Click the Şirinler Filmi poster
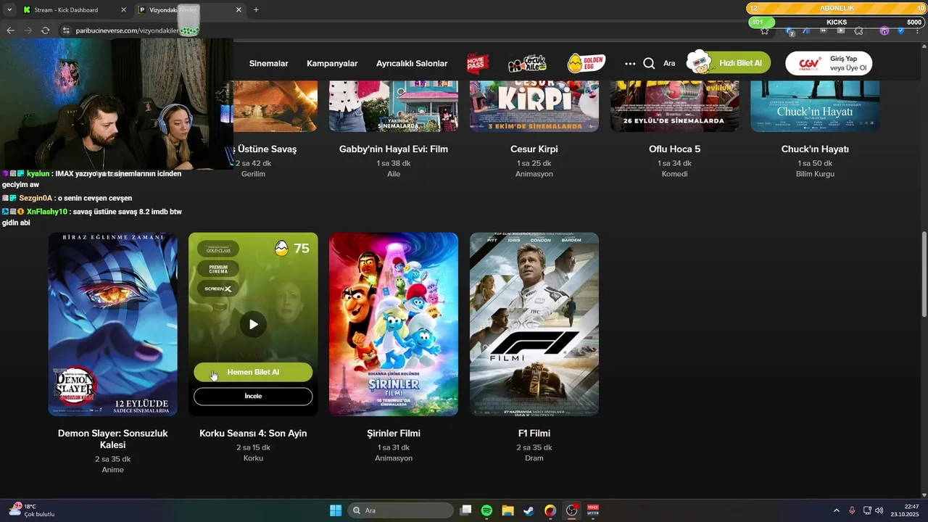Viewport: 928px width, 522px height. pyautogui.click(x=394, y=324)
